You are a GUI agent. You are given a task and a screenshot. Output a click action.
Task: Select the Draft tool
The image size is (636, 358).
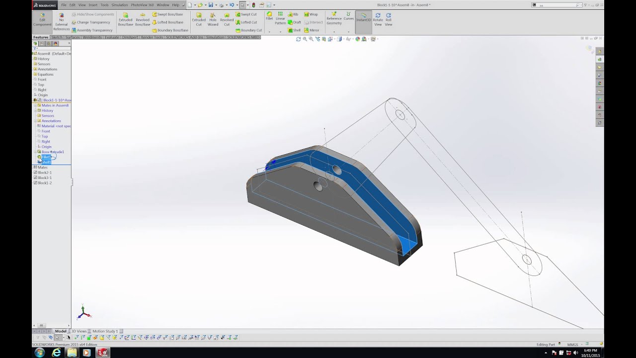coord(295,22)
